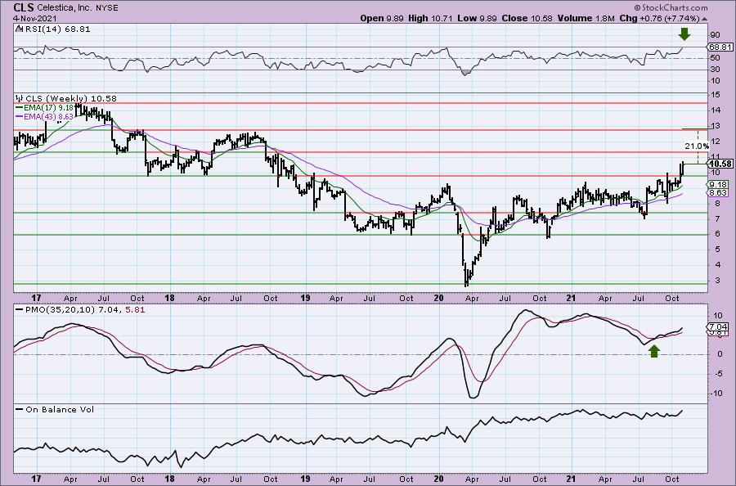Click the up triangle beside the Chg value
Image resolution: width=736 pixels, height=486 pixels.
(x=704, y=19)
